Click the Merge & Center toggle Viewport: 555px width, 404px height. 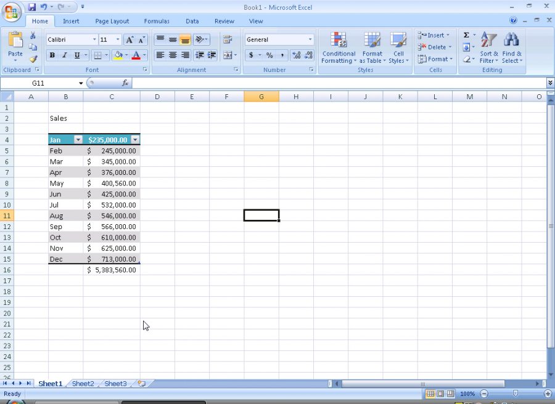point(227,55)
